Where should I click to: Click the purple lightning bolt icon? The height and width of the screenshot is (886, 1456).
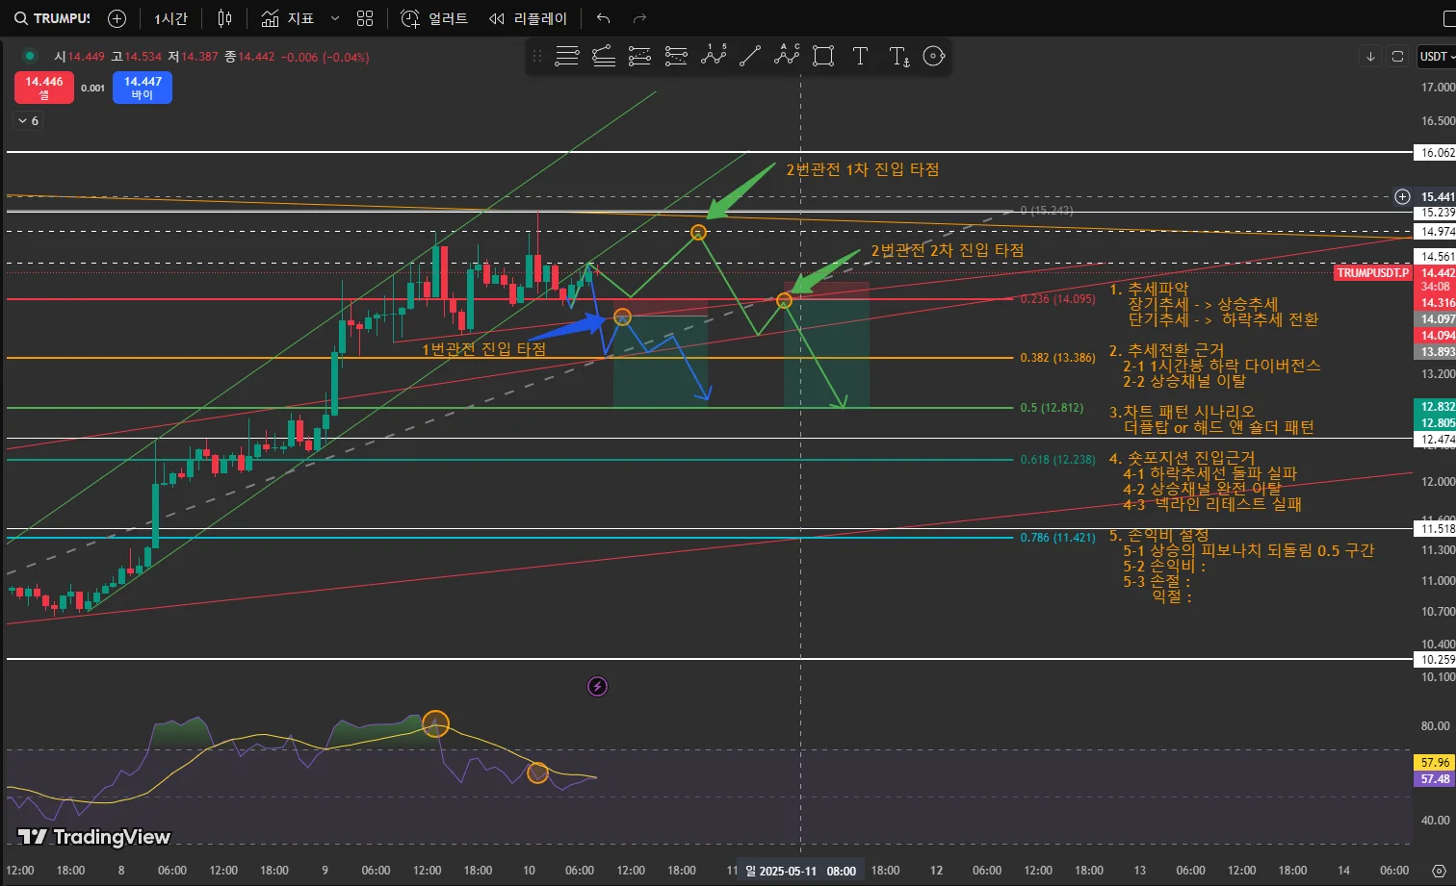(598, 686)
